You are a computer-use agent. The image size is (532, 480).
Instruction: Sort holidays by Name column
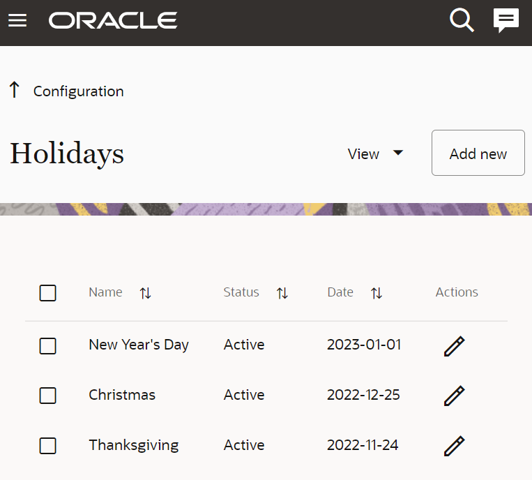click(145, 294)
